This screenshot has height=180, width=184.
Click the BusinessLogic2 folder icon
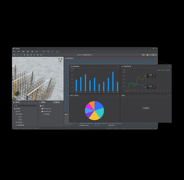pyautogui.click(x=42, y=111)
